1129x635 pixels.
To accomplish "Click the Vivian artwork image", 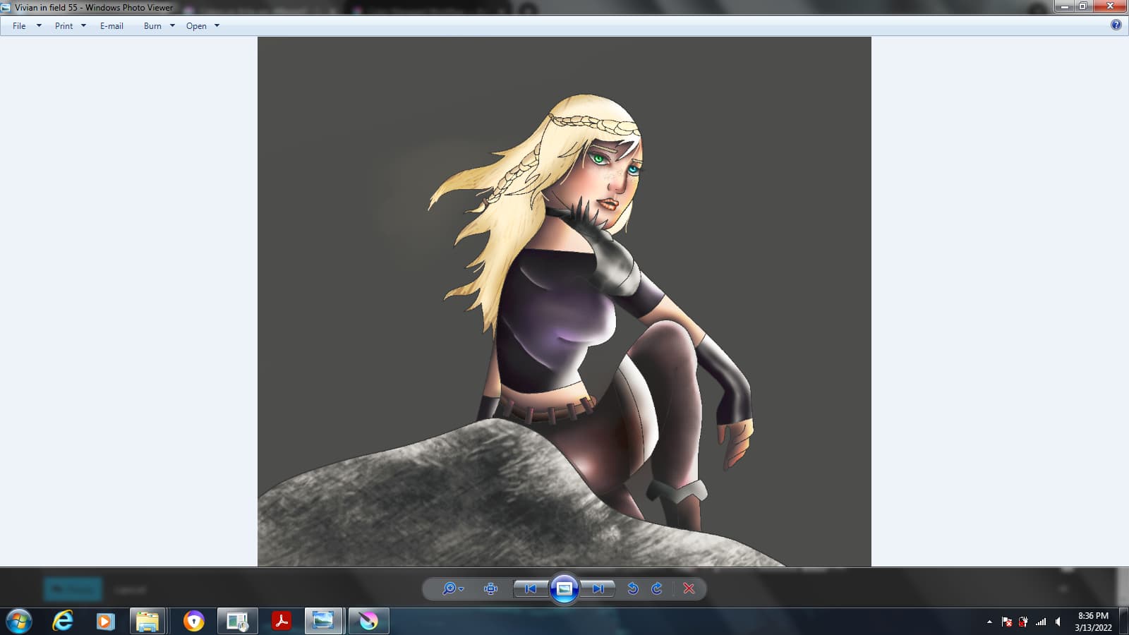I will point(564,301).
